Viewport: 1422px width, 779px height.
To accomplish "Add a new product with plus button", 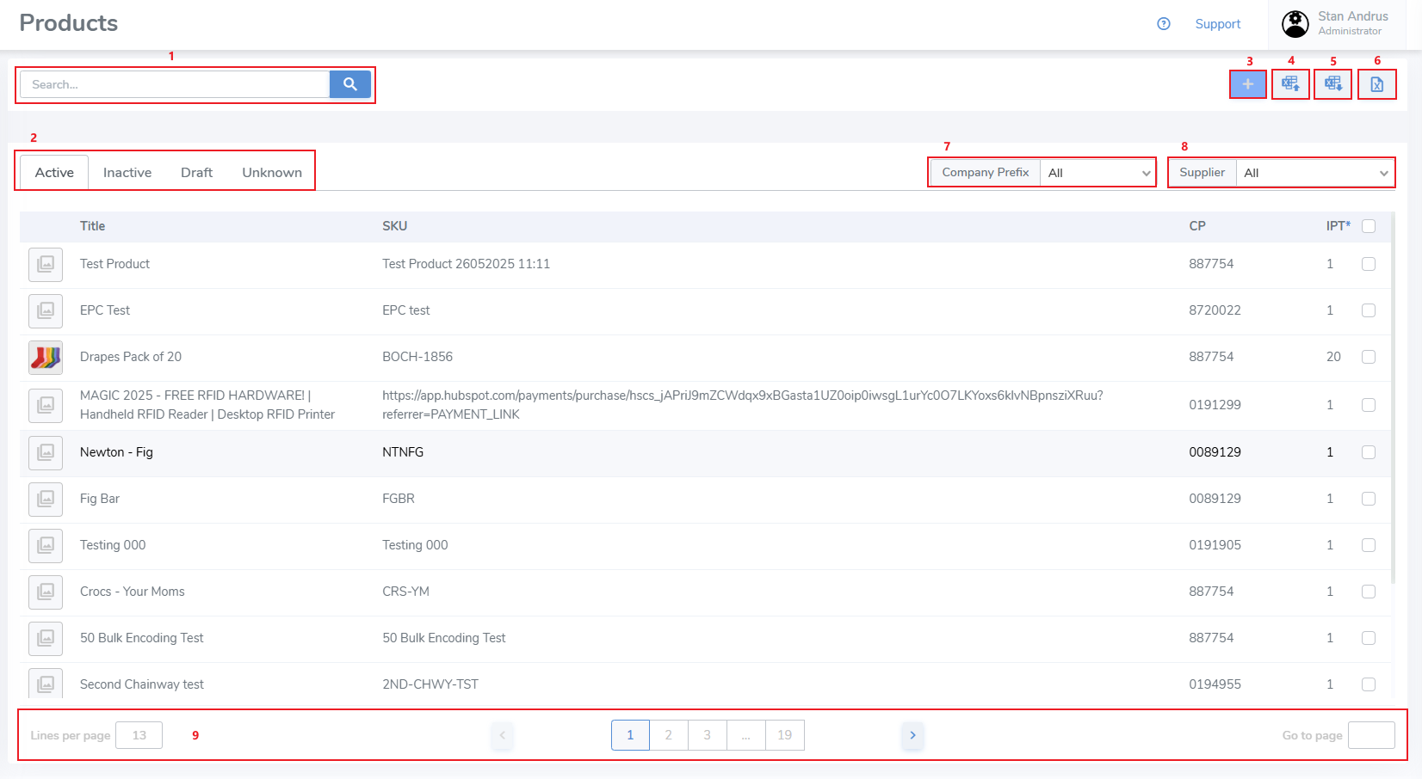I will (x=1247, y=84).
